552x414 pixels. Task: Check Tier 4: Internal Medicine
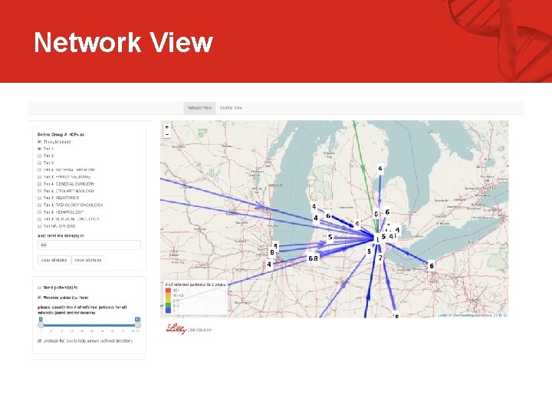coord(39,169)
